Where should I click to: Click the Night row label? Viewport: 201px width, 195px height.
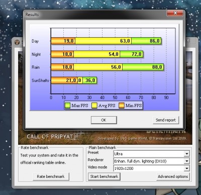tap(36, 54)
